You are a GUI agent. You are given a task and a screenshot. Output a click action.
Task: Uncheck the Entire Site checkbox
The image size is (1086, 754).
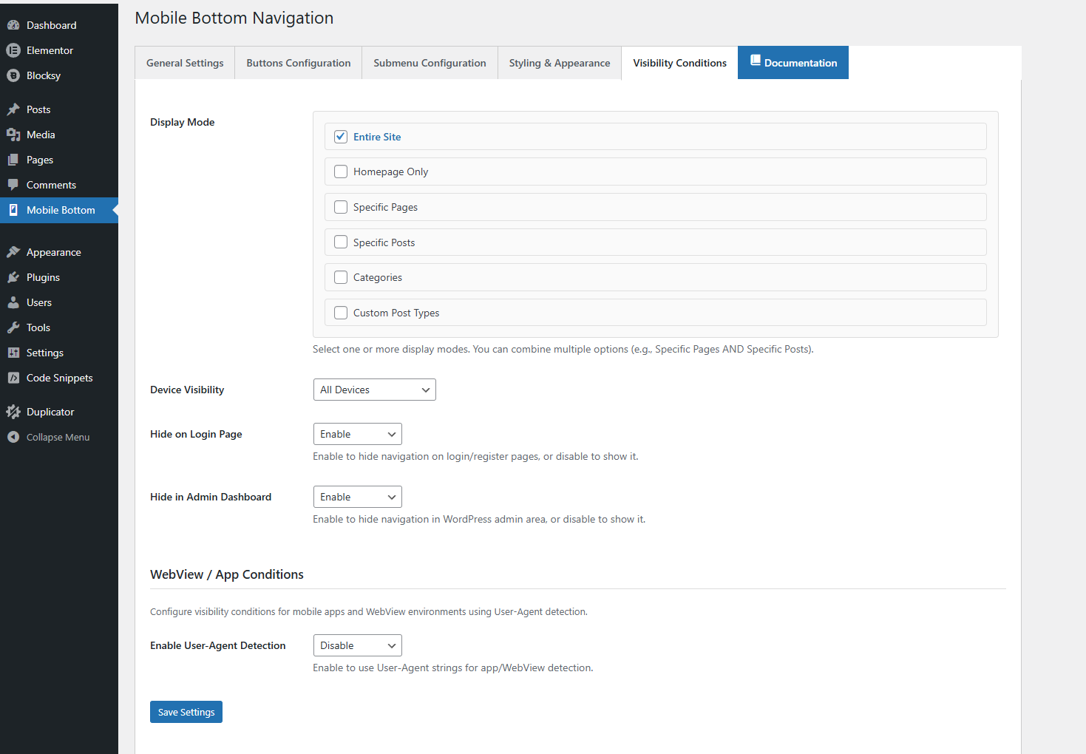(341, 137)
